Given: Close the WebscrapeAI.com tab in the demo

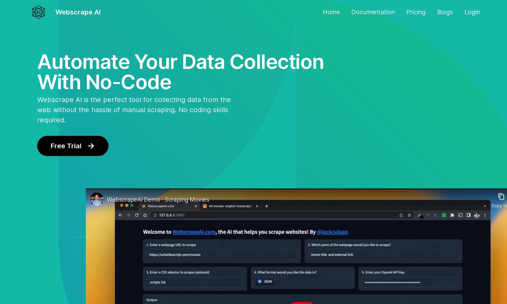Looking at the screenshot, I should pyautogui.click(x=196, y=206).
